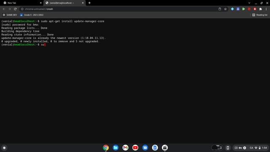The image size is (270, 152).
Task: Click the 'Building dependency tree' line
Action: (x=20, y=31)
